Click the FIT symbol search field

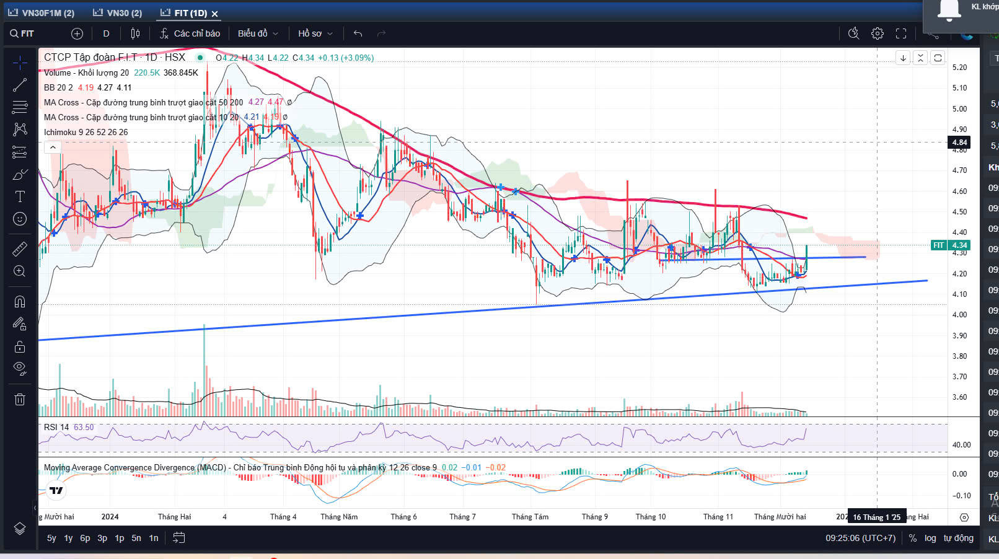pyautogui.click(x=35, y=33)
